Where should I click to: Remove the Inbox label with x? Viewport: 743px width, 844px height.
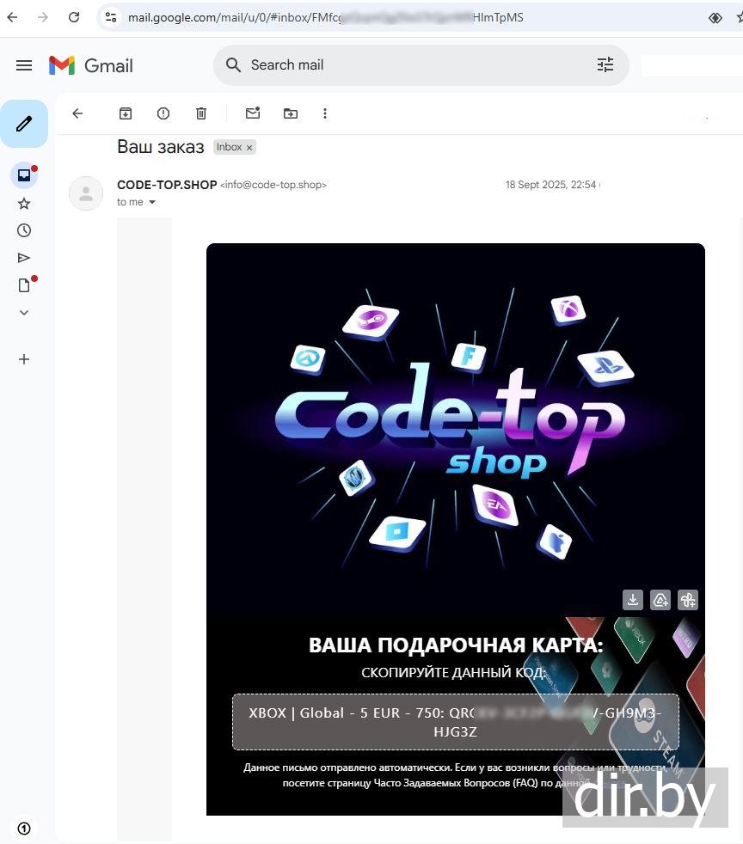pyautogui.click(x=249, y=148)
